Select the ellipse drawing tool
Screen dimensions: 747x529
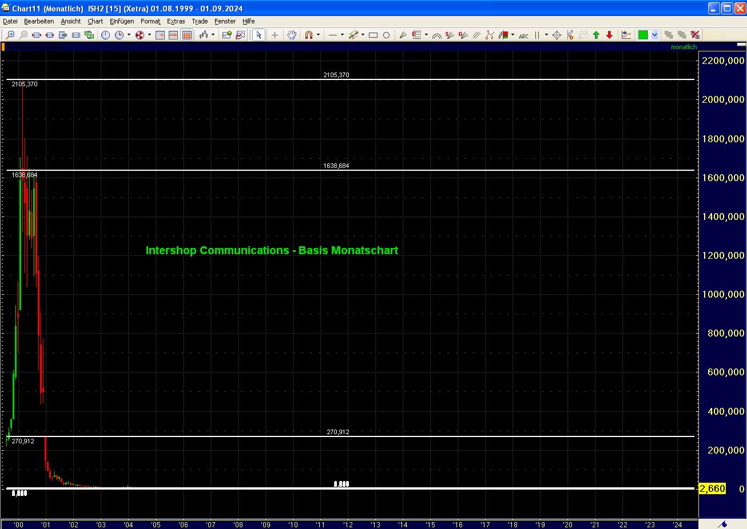(x=386, y=35)
